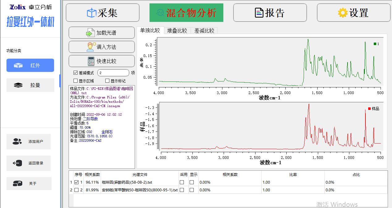392x208 pixels.
Task: Enable the 显示区域 checkbox
Action: pyautogui.click(x=76, y=81)
